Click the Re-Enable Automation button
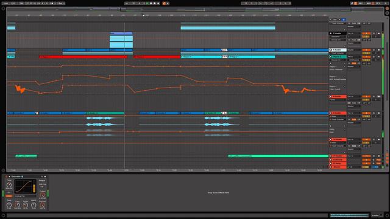Viewport: 390px width, 219px height. pos(168,3)
